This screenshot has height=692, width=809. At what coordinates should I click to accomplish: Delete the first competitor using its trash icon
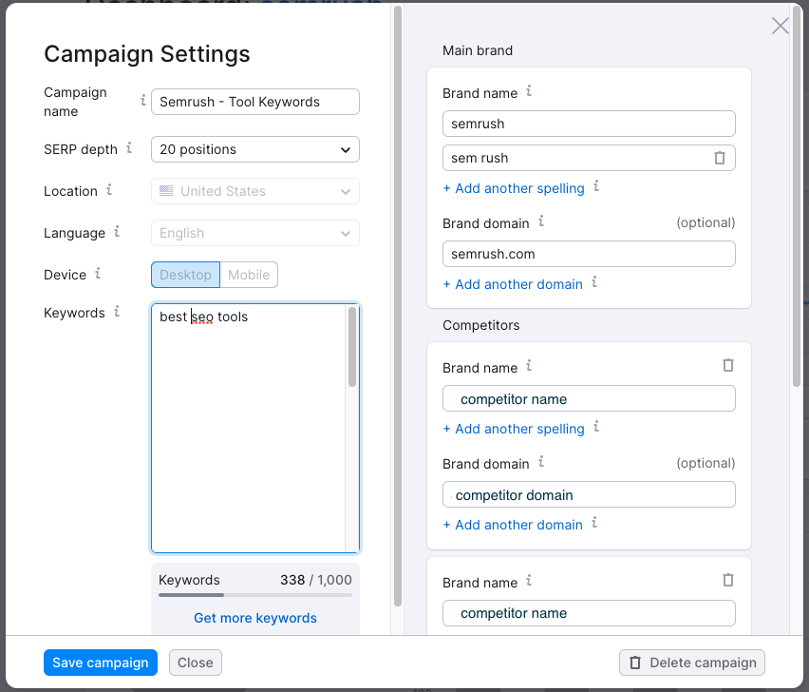728,365
